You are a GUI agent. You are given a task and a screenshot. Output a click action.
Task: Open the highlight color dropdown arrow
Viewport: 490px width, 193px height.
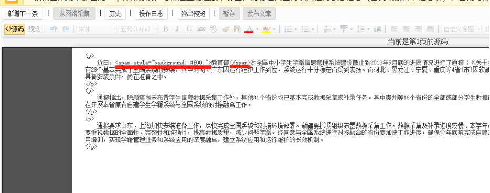coord(274,29)
